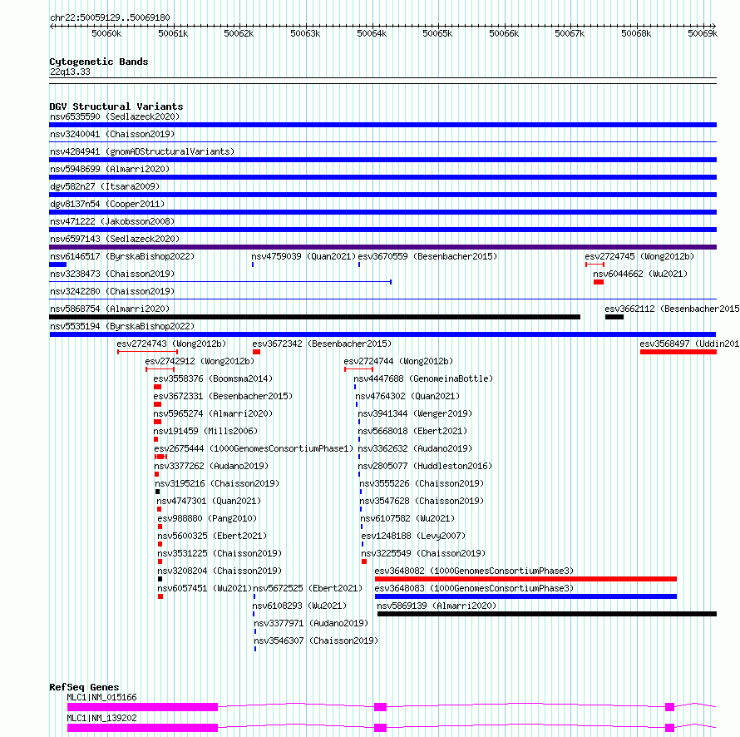Screen dimensions: 740x737
Task: Select esv3670559 (Besenbacher2015) label
Action: (427, 256)
